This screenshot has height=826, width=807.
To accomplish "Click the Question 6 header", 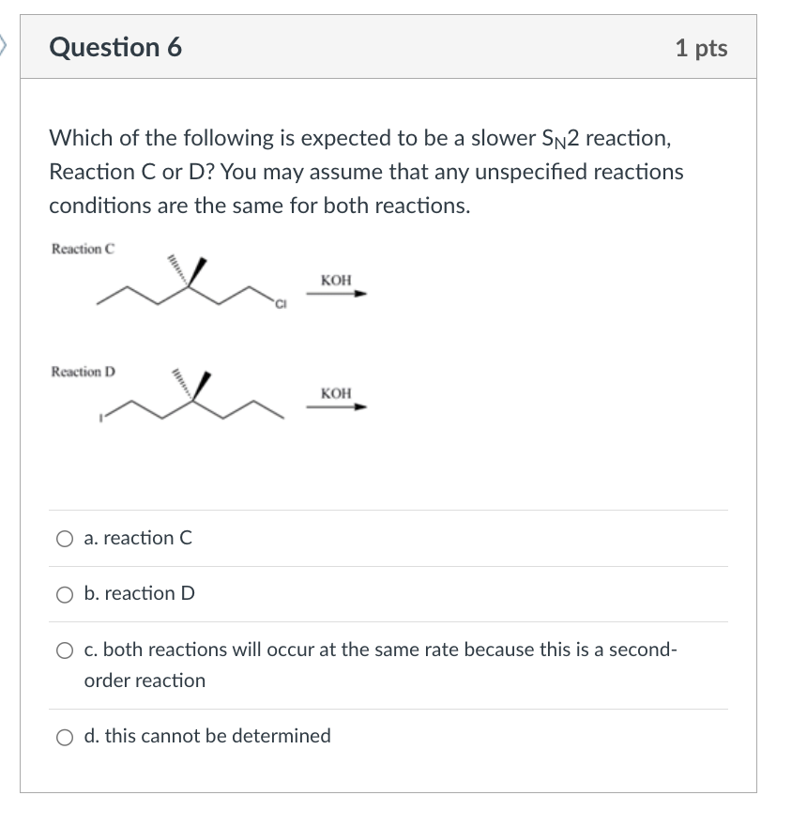I will (x=117, y=47).
